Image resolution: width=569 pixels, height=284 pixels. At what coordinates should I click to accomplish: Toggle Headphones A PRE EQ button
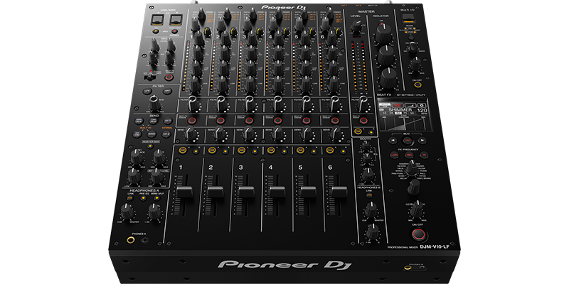144,198
